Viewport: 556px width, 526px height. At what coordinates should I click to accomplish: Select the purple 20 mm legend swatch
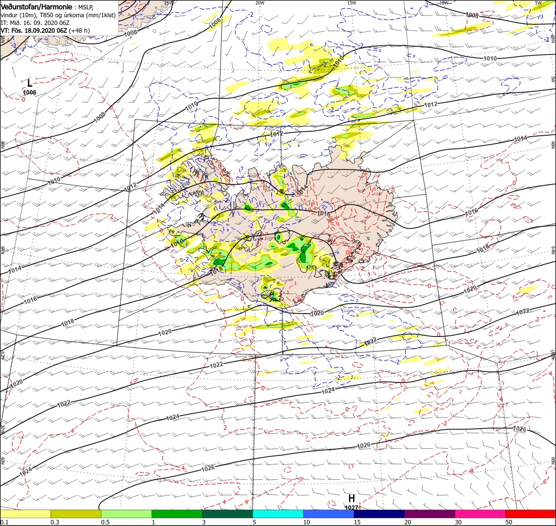point(429,514)
